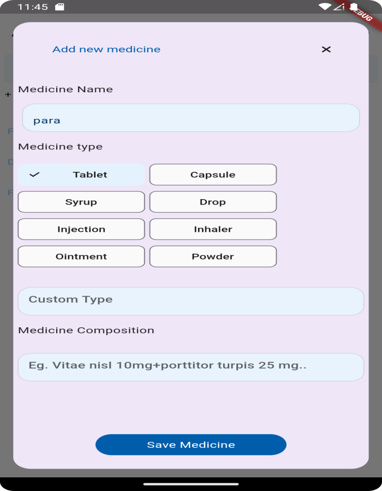This screenshot has height=491, width=382.
Task: Select Ointment from medicine types
Action: coord(81,256)
